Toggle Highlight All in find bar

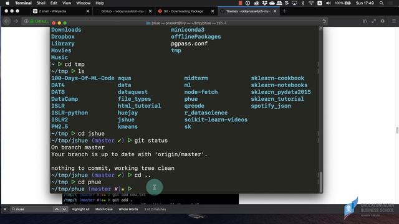[80, 209]
